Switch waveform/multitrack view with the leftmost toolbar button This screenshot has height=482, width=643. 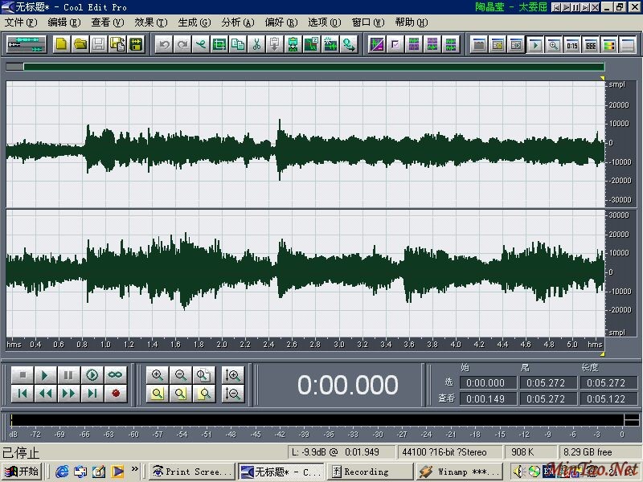[x=27, y=44]
